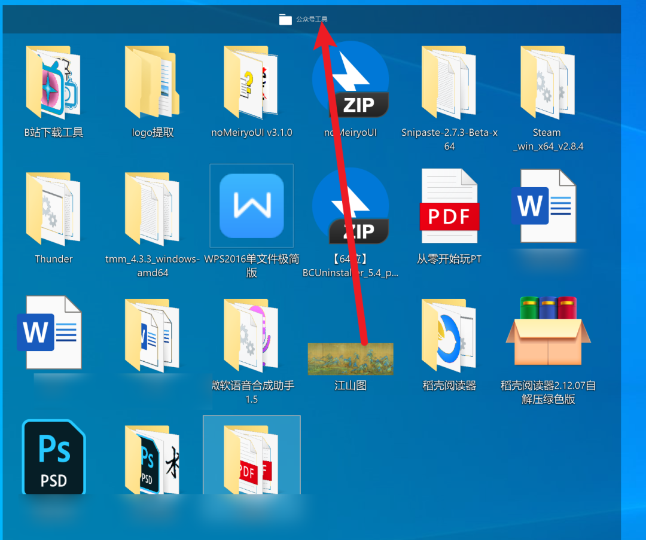Select the 江山图 image thumbnail
The width and height of the screenshot is (646, 540).
(351, 359)
